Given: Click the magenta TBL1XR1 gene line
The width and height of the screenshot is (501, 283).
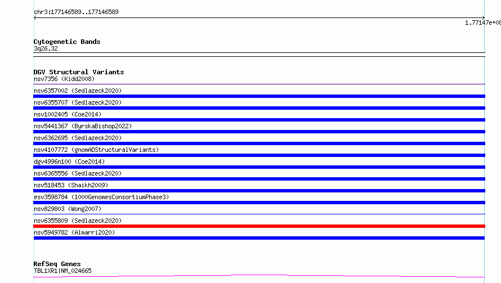Looking at the screenshot, I should point(259,276).
